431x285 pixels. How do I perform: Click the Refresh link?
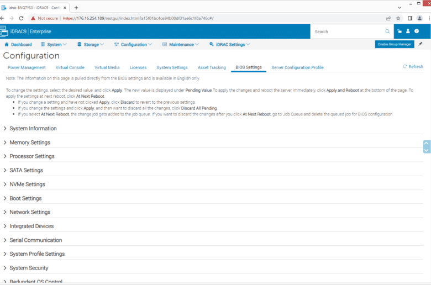(413, 66)
